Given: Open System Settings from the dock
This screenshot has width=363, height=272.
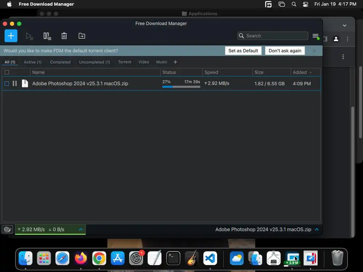Looking at the screenshot, I should click(136, 258).
